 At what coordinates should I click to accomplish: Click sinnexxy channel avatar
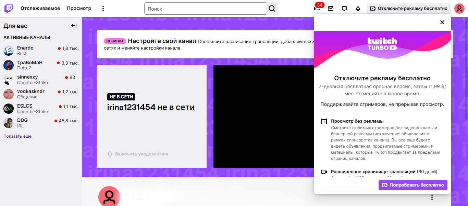[9, 80]
